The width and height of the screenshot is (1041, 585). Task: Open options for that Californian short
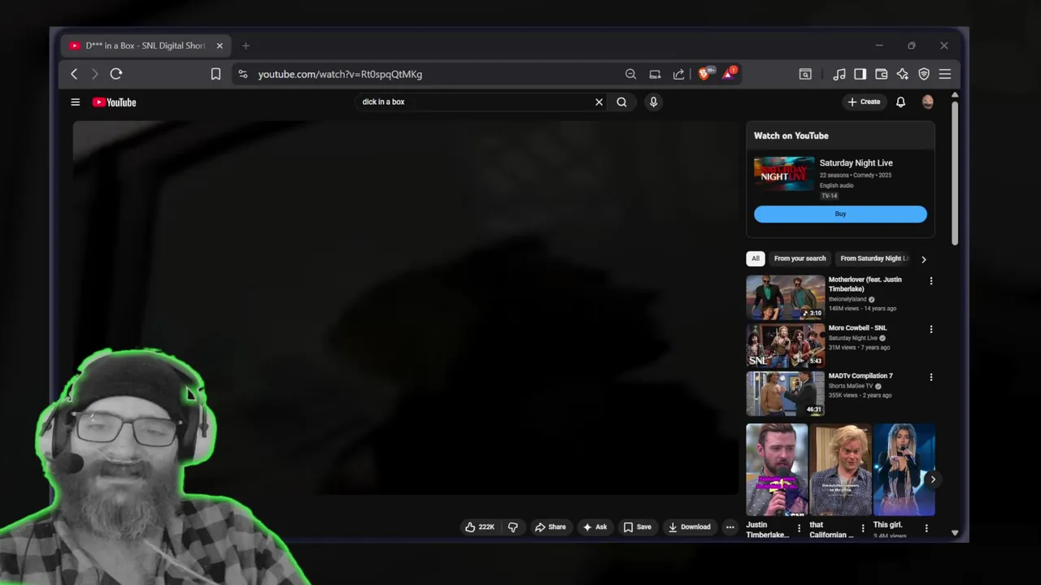click(863, 528)
